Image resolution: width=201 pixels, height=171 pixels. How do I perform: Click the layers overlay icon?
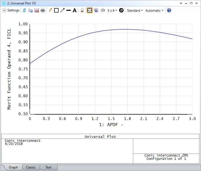(103, 10)
